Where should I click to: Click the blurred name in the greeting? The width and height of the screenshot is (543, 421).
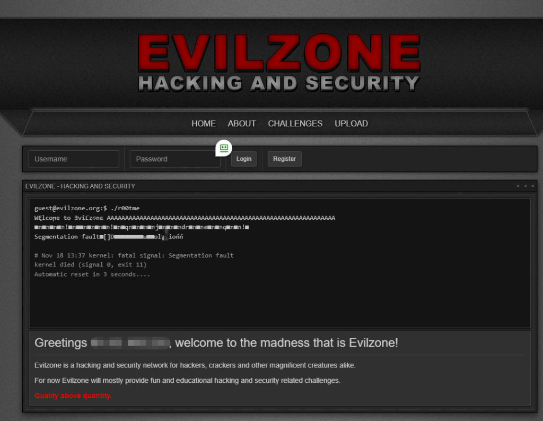pyautogui.click(x=130, y=342)
